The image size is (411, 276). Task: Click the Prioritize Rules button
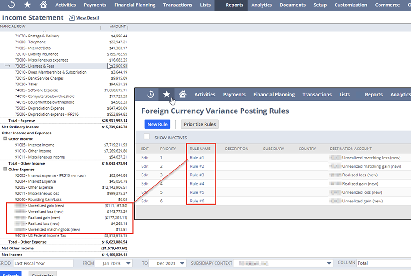tap(200, 124)
